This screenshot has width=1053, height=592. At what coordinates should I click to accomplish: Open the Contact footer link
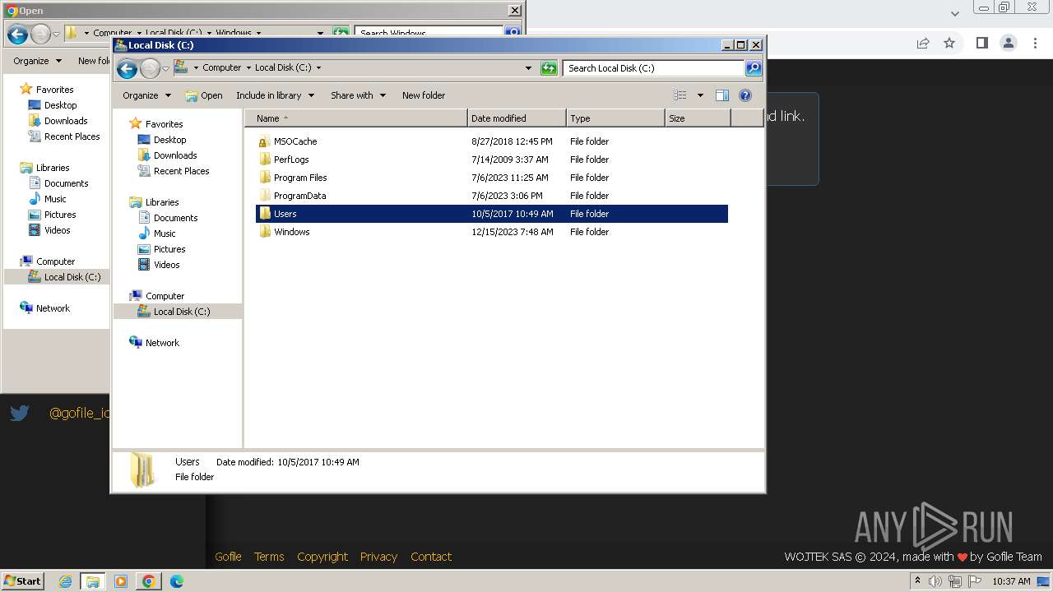point(431,557)
